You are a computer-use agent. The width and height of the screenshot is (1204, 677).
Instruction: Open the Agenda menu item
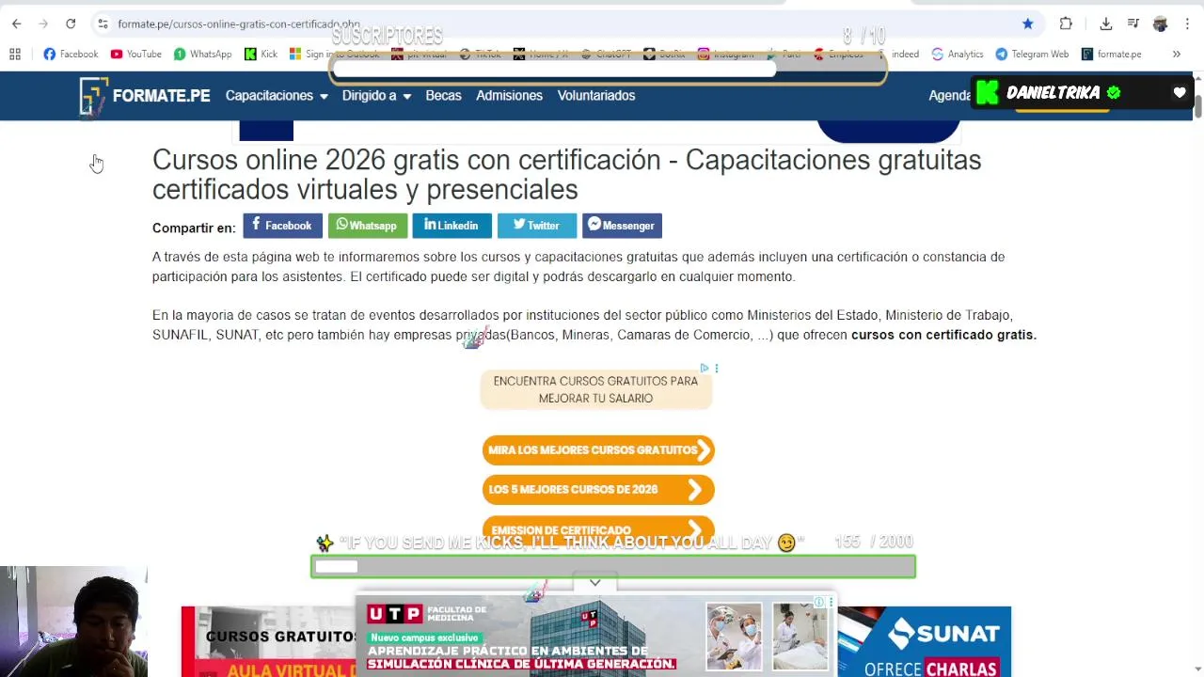[x=949, y=96]
